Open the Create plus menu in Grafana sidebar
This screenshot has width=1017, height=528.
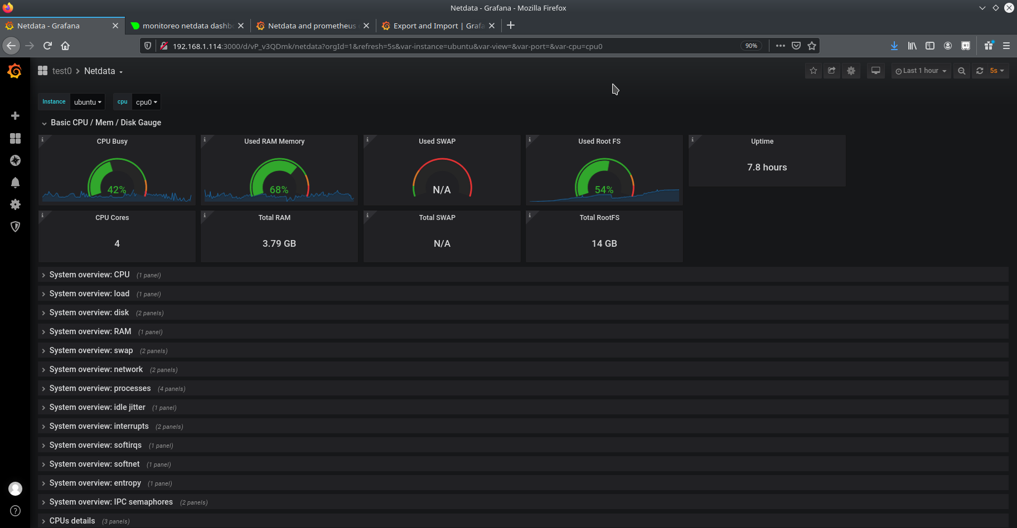15,115
